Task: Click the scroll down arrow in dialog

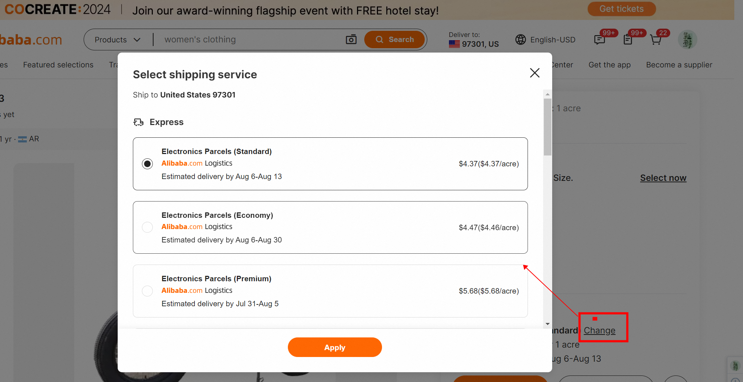Action: [x=547, y=324]
